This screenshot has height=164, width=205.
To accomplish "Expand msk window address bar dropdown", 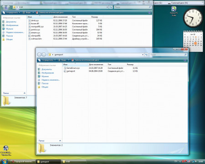I will point(107,7).
